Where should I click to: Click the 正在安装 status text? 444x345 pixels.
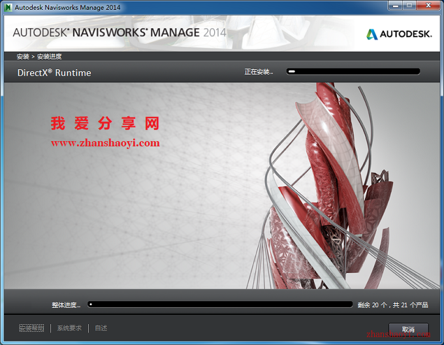click(x=259, y=72)
